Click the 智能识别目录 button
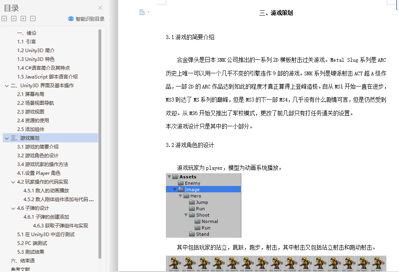Screen dimensions: 399x272 click(x=86, y=19)
